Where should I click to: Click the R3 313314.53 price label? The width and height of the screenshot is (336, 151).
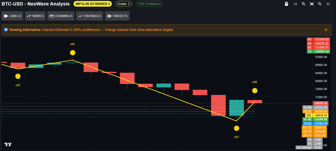pos(318,39)
